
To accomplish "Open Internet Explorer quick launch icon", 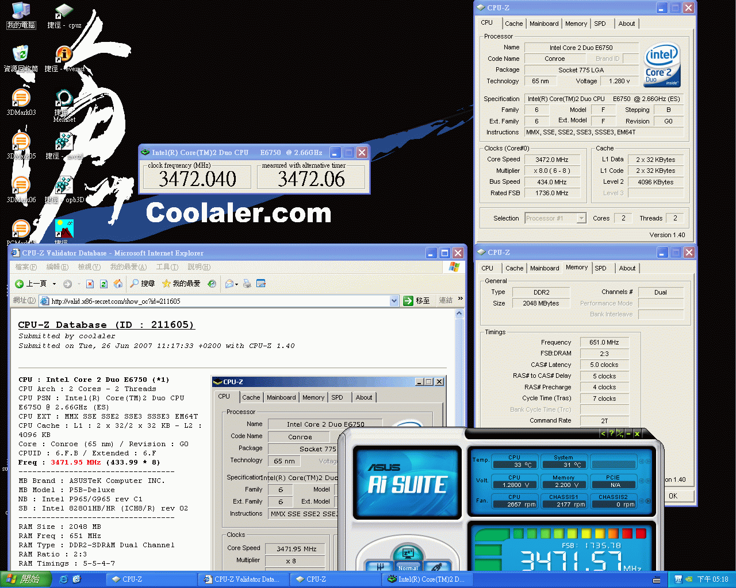I will (x=63, y=579).
